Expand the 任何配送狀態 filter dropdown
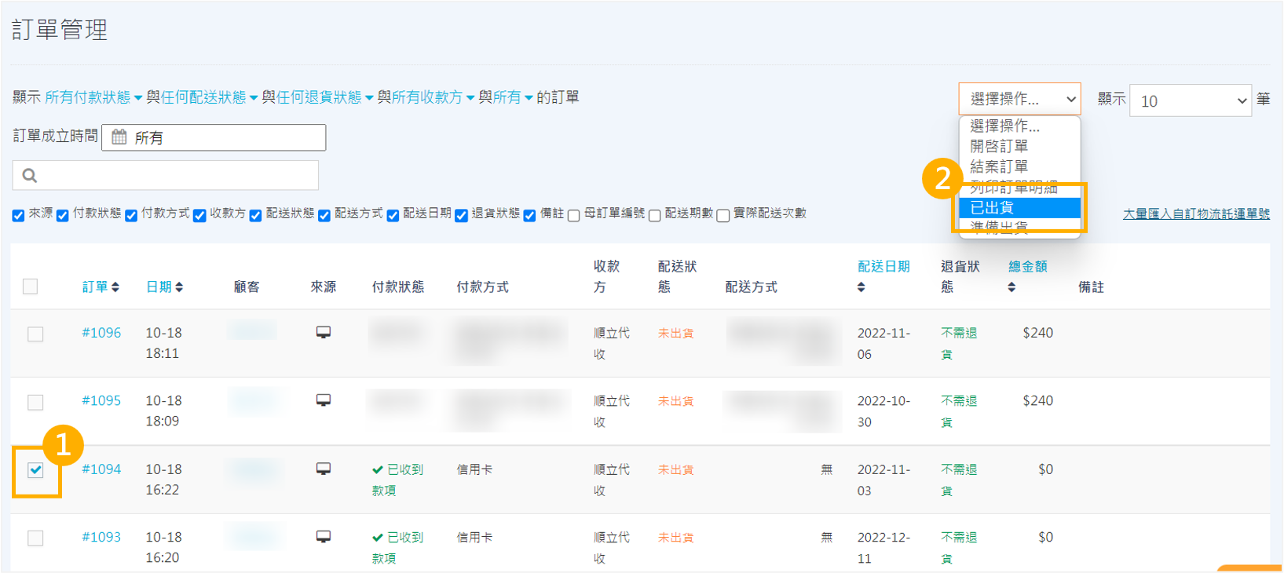This screenshot has height=573, width=1284. [x=209, y=97]
